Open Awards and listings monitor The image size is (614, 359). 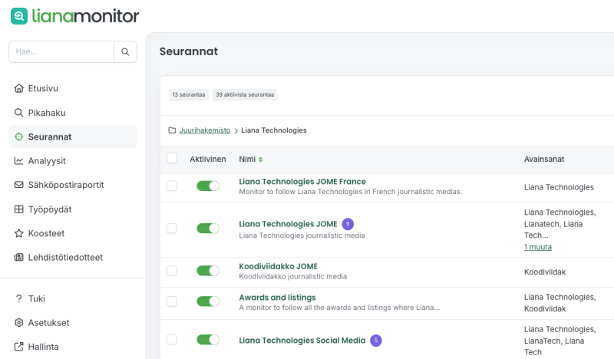click(x=277, y=298)
